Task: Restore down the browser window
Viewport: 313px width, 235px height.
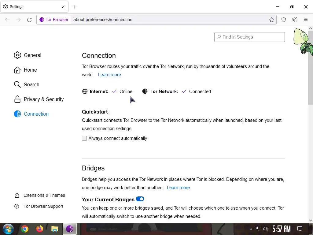Action: point(292,7)
